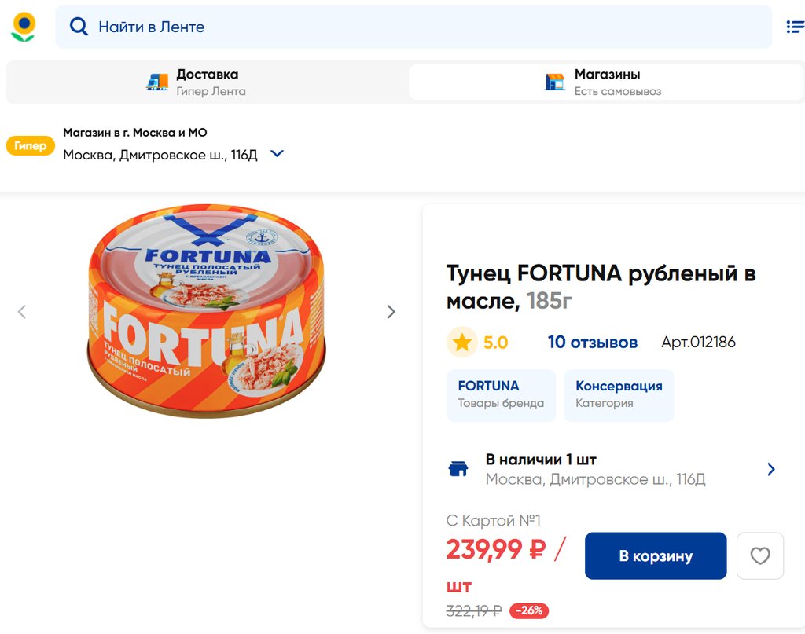Expand the store address dropdown chevron
Viewport: 805px width, 634px height.
pos(277,154)
